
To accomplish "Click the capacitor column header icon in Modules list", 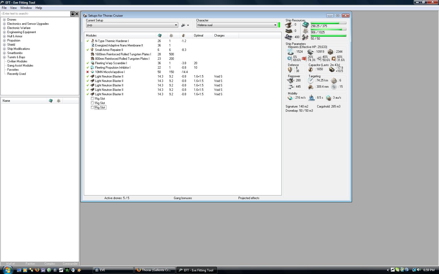I will [183, 35].
